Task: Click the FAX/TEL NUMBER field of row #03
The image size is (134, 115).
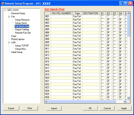Action: [61, 23]
